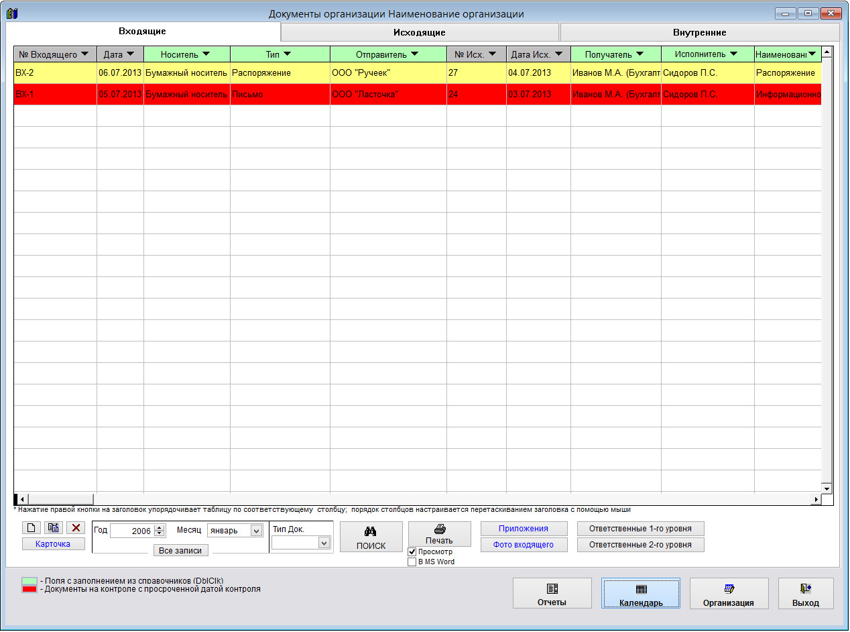Enable the В MS Word checkbox
850x632 pixels.
(412, 562)
